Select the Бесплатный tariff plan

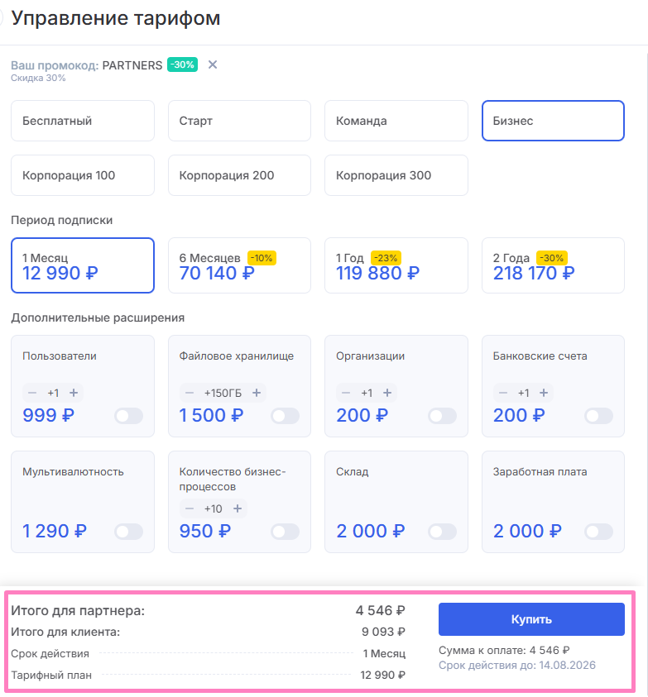point(83,121)
